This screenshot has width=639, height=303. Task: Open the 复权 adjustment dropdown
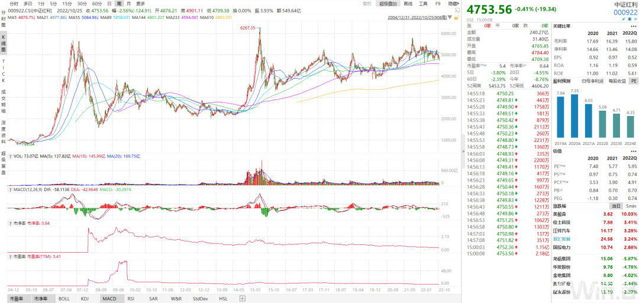click(x=367, y=4)
